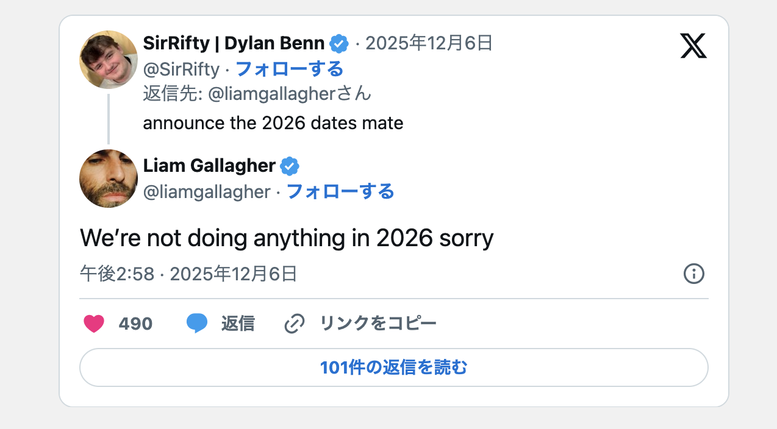Open the info icon beside the timestamp
The width and height of the screenshot is (777, 429).
(693, 274)
